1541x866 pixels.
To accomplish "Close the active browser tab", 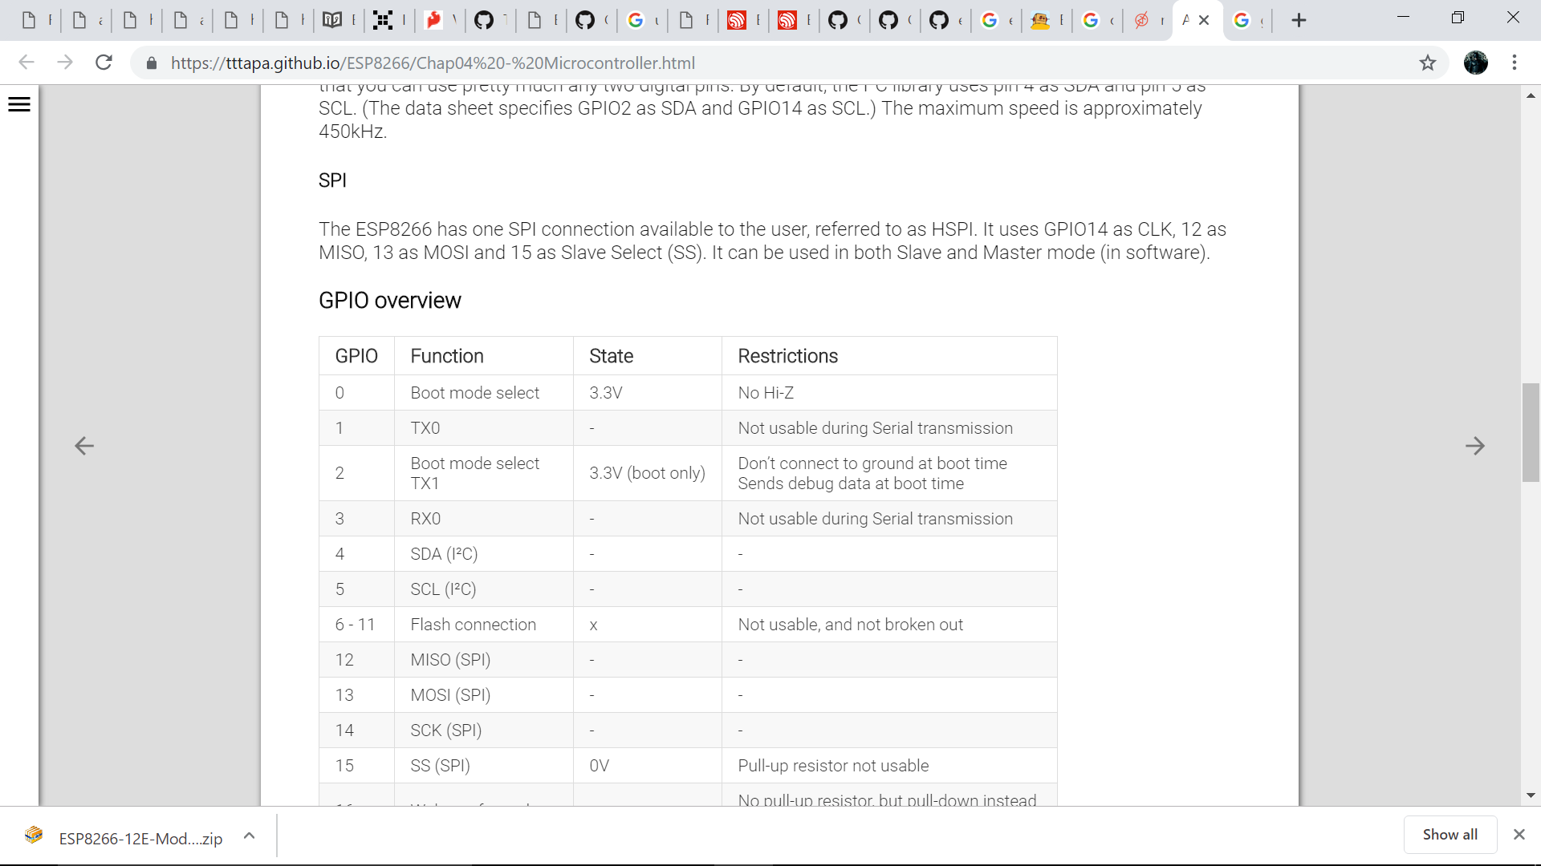I will click(1204, 20).
